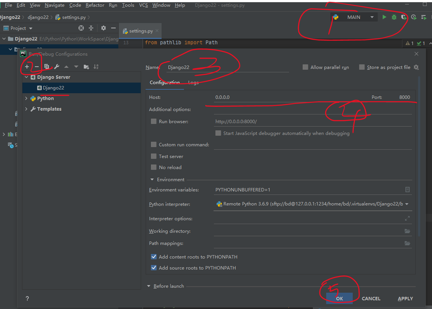Toggle Start JavaScript debugger automatically
Screen dimensions: 432x309
point(218,133)
